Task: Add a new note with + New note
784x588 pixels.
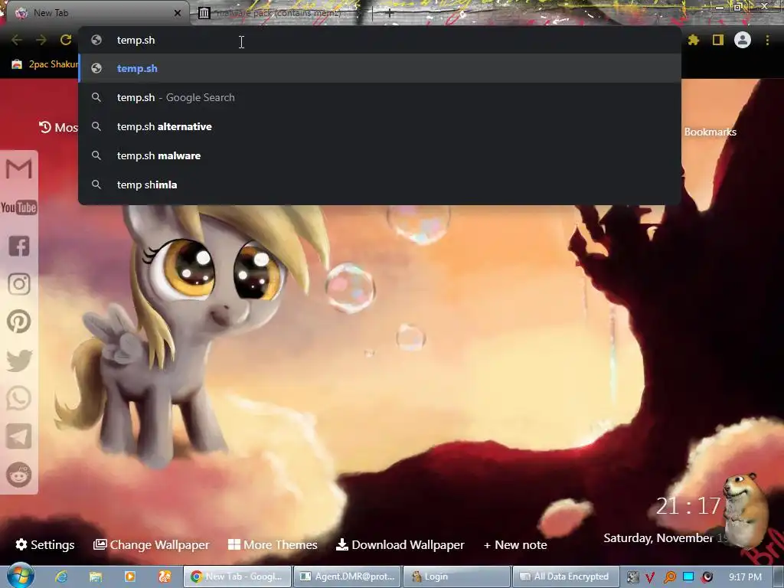Action: coord(515,544)
